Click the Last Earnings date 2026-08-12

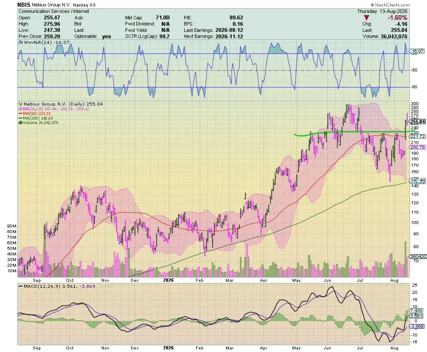point(229,30)
